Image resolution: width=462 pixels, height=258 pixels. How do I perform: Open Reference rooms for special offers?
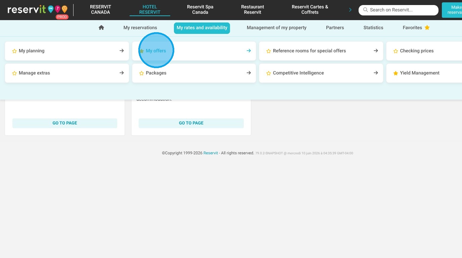point(321,51)
